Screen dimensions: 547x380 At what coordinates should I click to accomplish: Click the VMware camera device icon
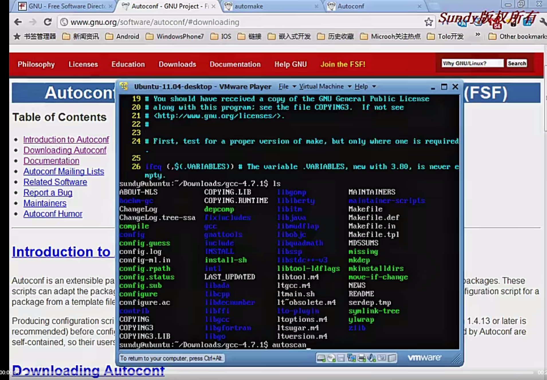pyautogui.click(x=382, y=358)
